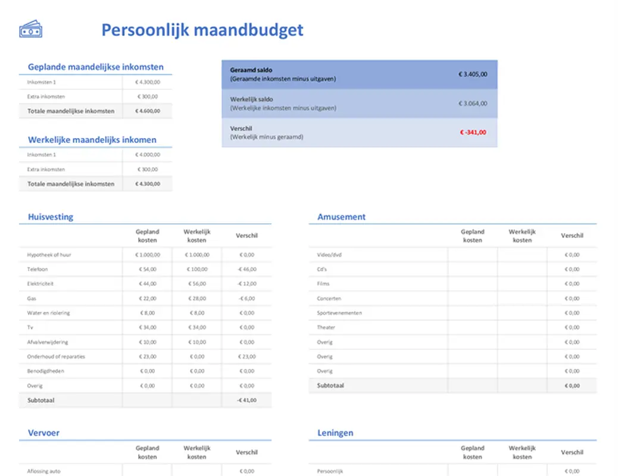
Task: Select planned Inkomsten 1 value € 4.300,00
Action: click(x=148, y=82)
